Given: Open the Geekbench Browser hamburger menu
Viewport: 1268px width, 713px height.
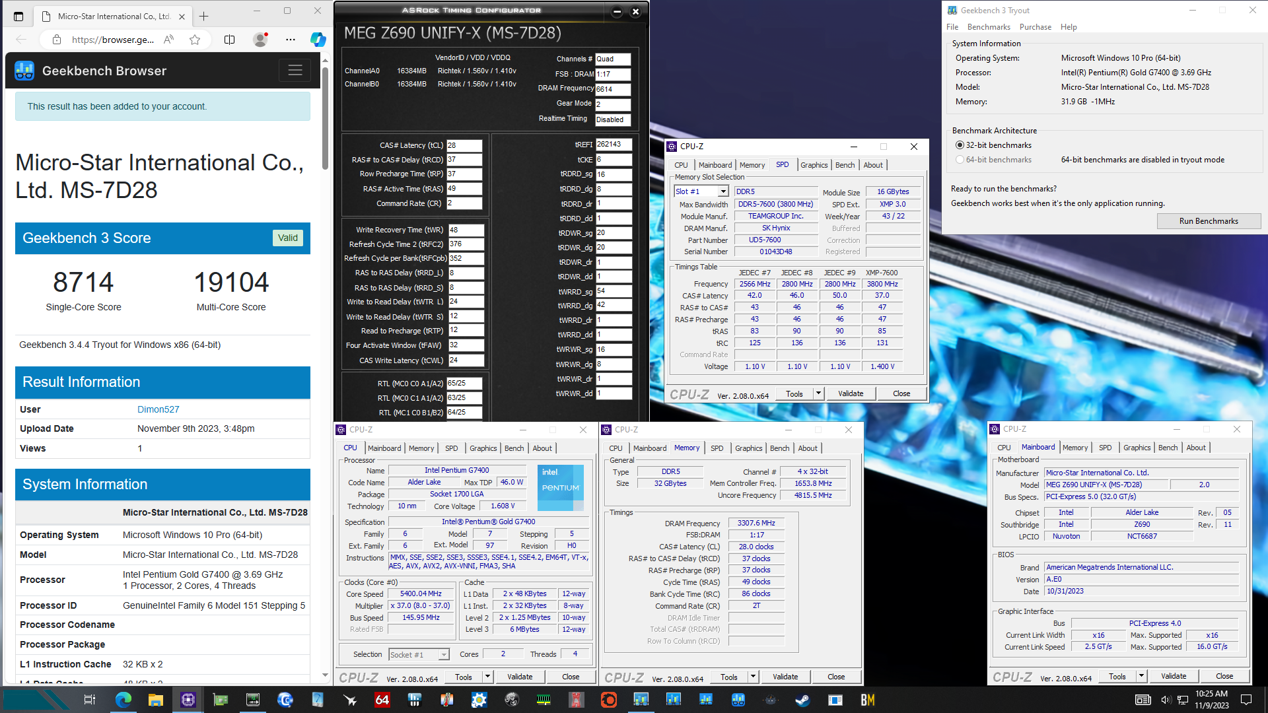Looking at the screenshot, I should (295, 70).
